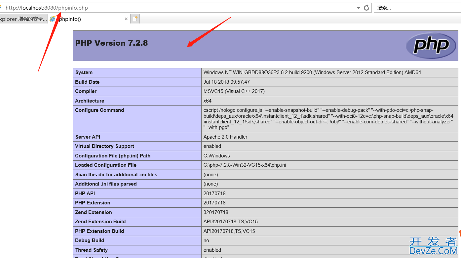Click the Debug Build value no
461x258 pixels.
(x=206, y=240)
